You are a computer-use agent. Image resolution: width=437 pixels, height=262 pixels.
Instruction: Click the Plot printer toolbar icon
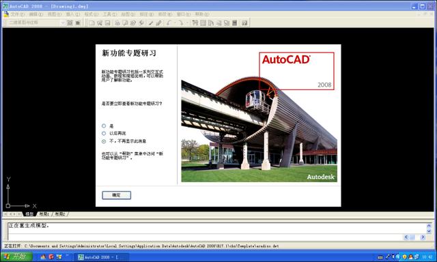pyautogui.click(x=117, y=23)
